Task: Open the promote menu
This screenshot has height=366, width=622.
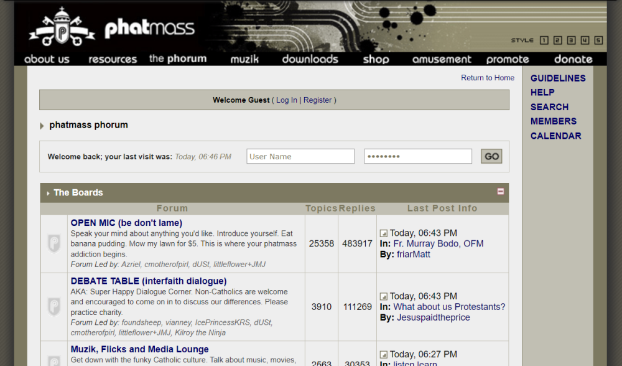Action: click(x=508, y=59)
